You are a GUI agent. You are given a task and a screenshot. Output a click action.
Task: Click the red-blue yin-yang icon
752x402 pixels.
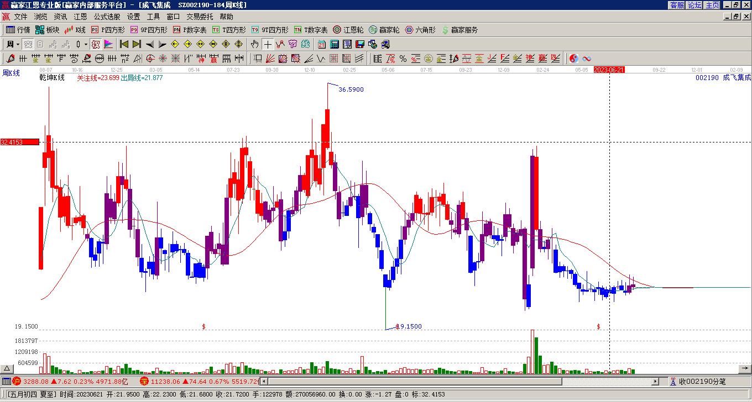(574, 59)
